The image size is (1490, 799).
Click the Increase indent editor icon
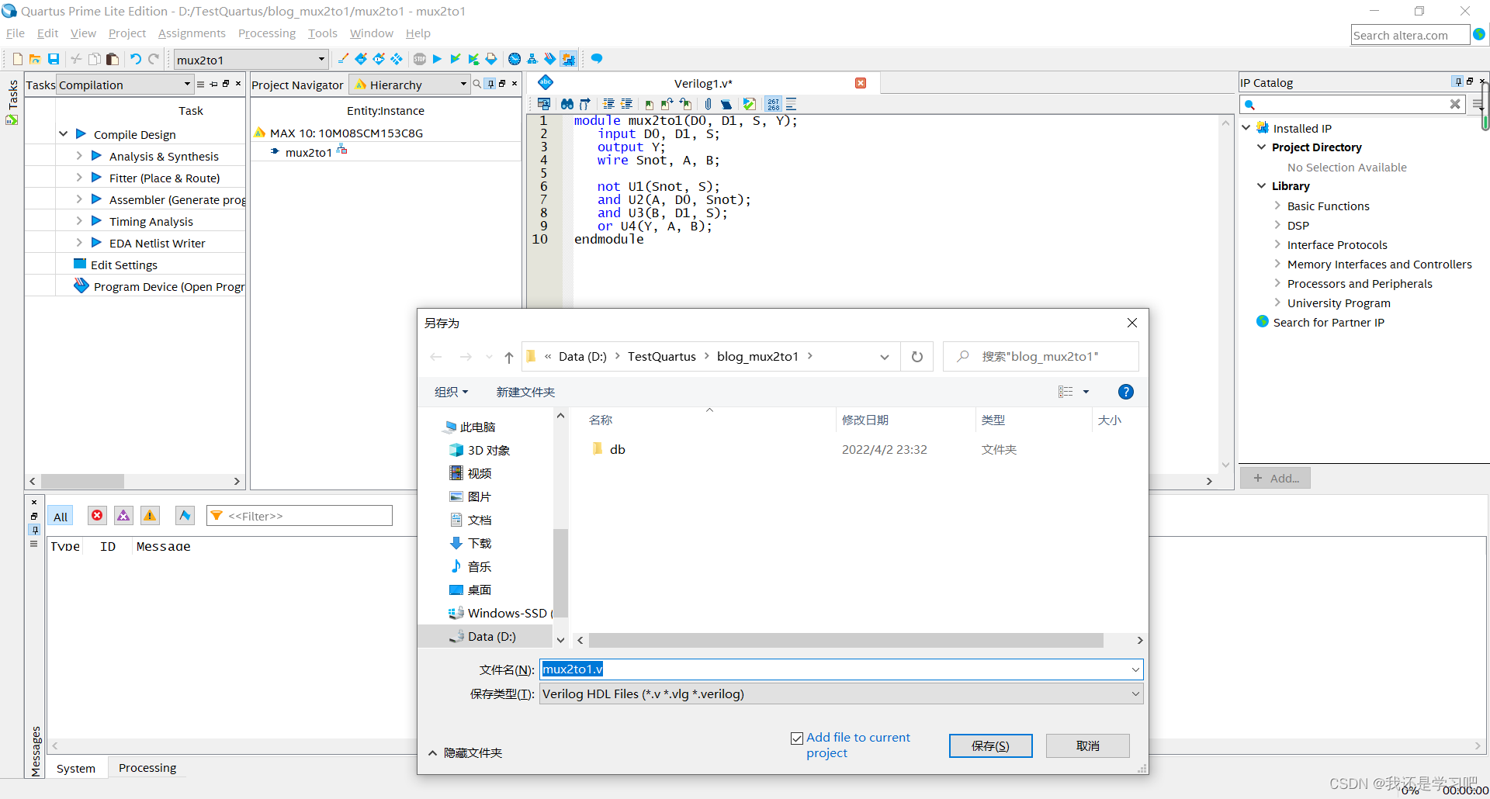click(x=608, y=104)
